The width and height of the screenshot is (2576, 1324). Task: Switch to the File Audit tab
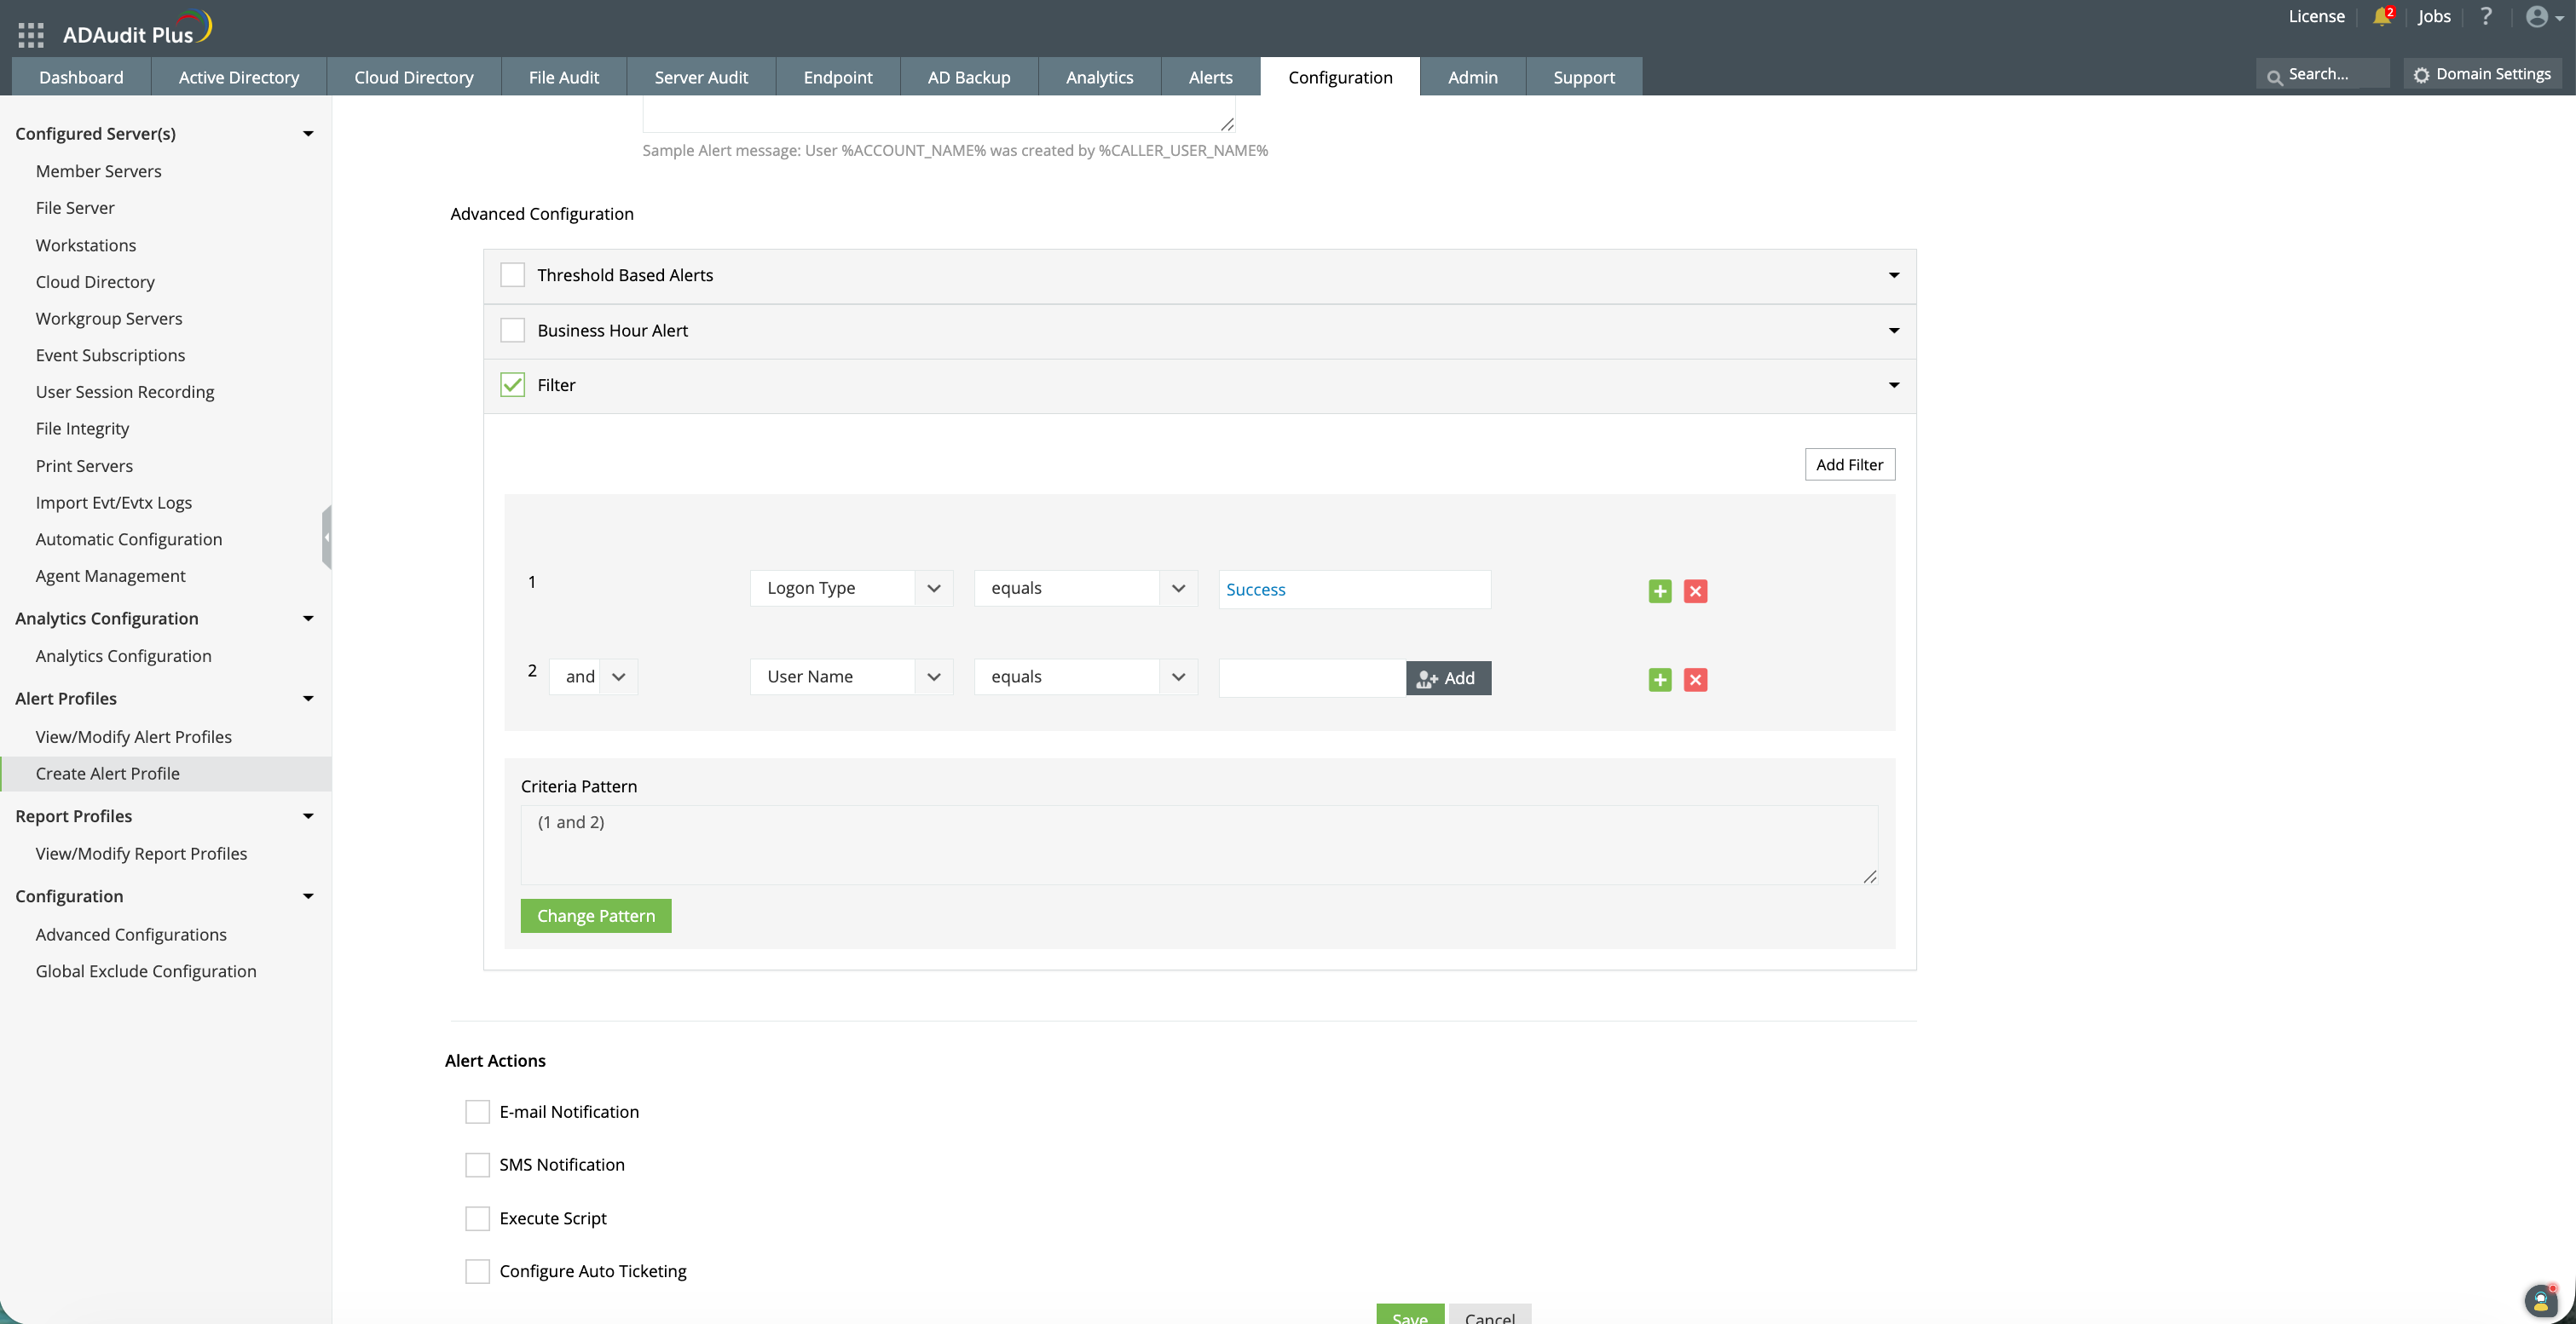tap(563, 77)
